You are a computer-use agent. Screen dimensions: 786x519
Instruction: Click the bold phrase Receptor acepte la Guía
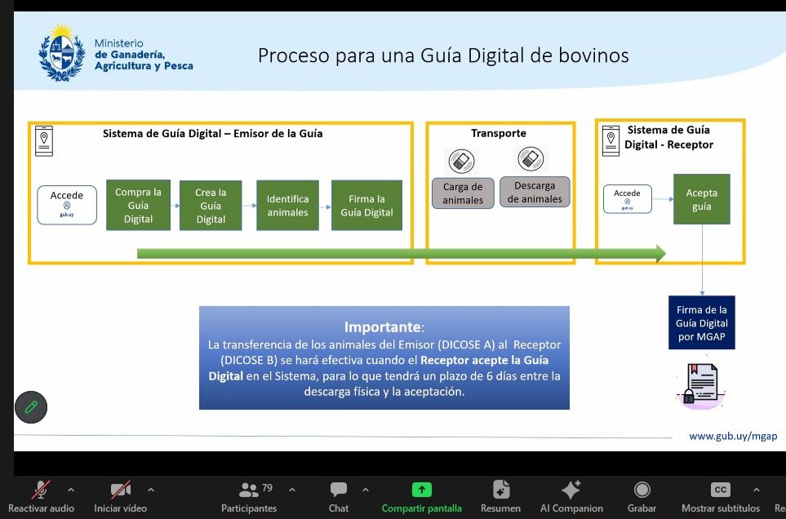pos(484,360)
